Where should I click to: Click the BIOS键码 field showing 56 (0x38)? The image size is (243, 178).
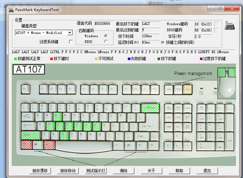203,30
